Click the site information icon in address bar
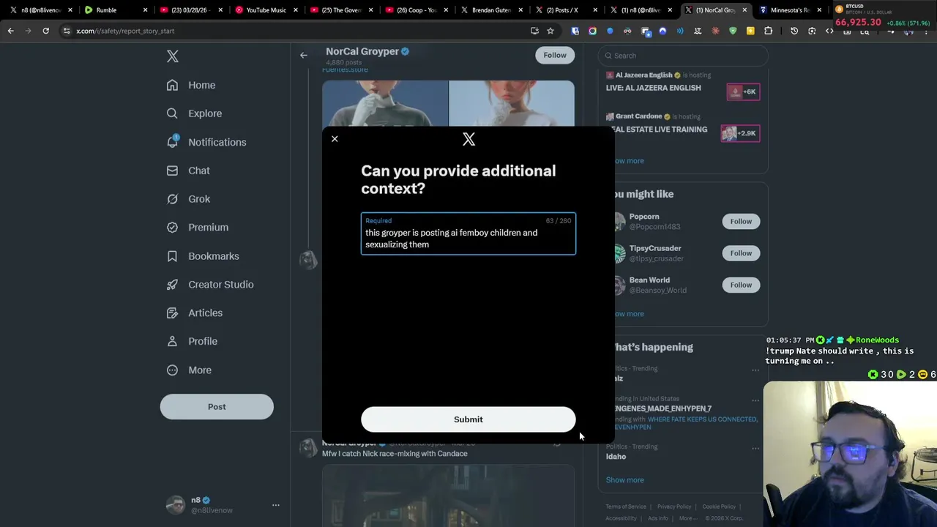The height and width of the screenshot is (527, 937). (67, 31)
